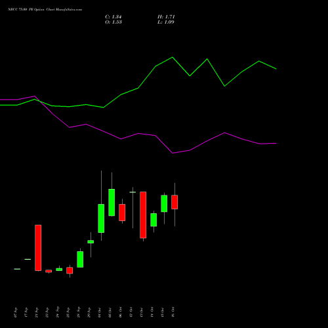
Task: Select the last red candle for 16 Oct
Action: [x=174, y=202]
